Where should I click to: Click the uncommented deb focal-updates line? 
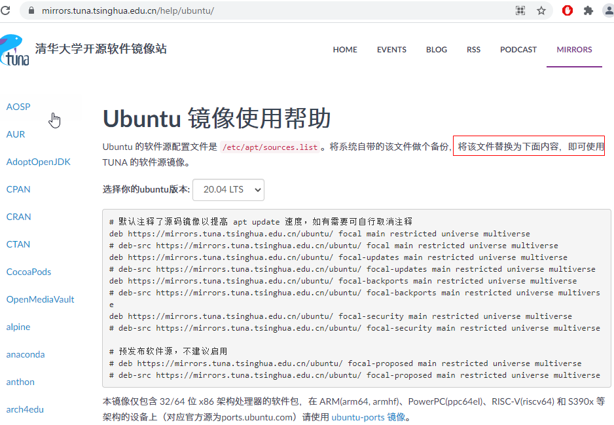338,257
